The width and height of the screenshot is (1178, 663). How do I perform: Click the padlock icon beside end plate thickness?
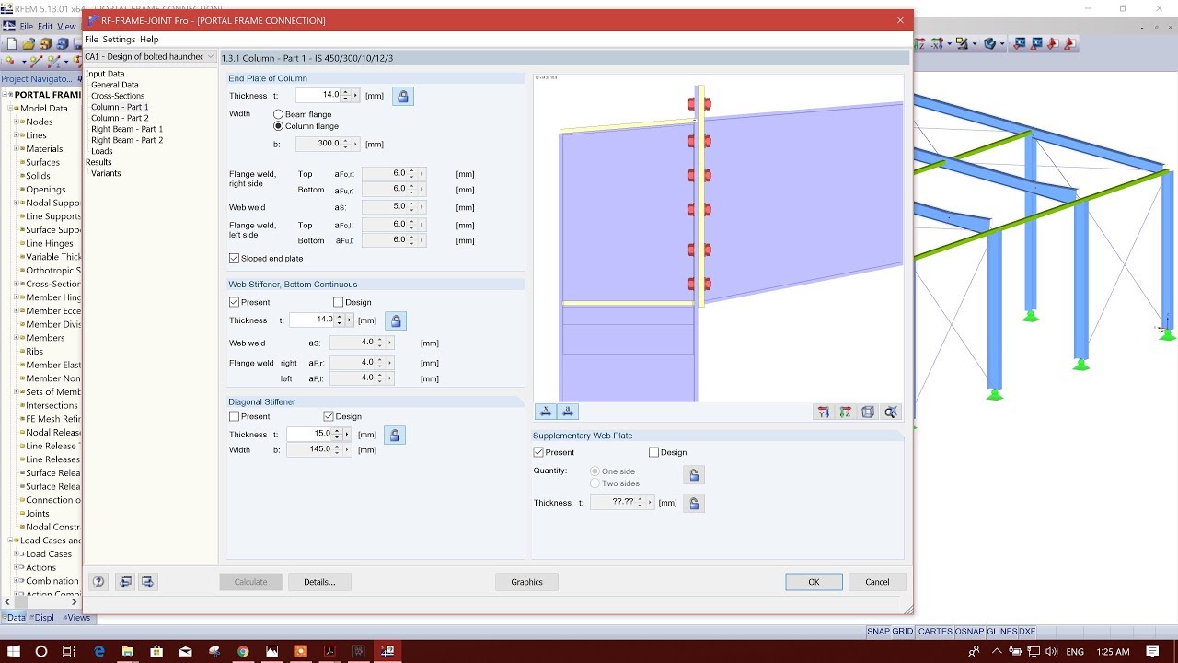point(403,95)
